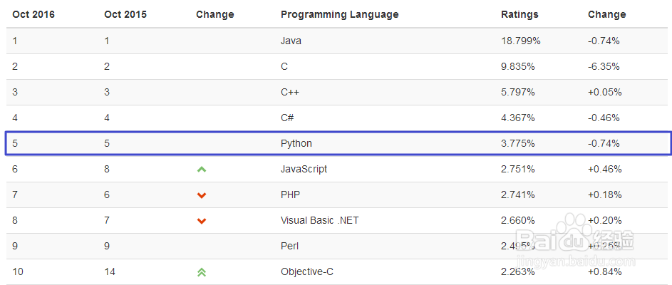Click Python's 3.775% rating value
Viewport: 672px width, 285px height.
coord(518,143)
